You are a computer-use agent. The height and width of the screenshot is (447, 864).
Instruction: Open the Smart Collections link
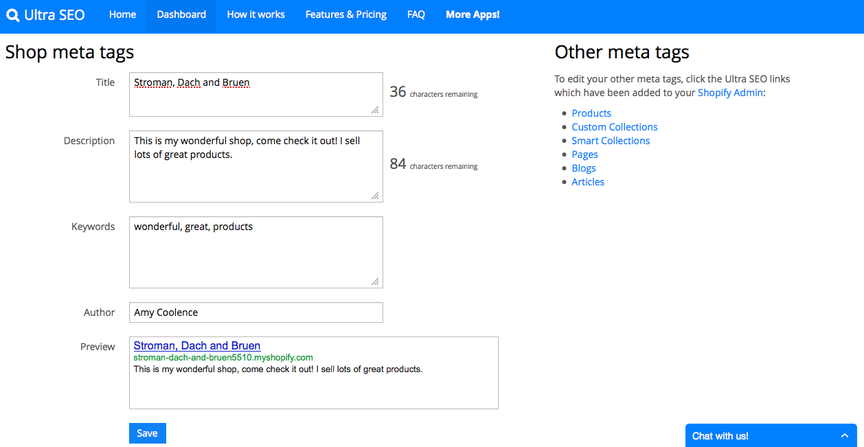pos(611,141)
